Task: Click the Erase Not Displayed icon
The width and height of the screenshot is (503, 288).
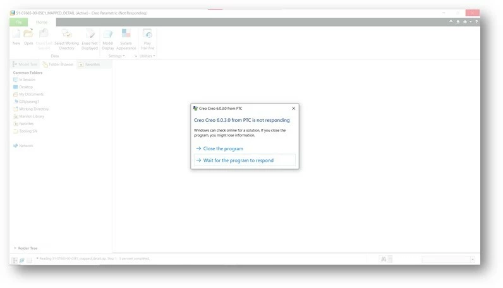Action: click(90, 33)
